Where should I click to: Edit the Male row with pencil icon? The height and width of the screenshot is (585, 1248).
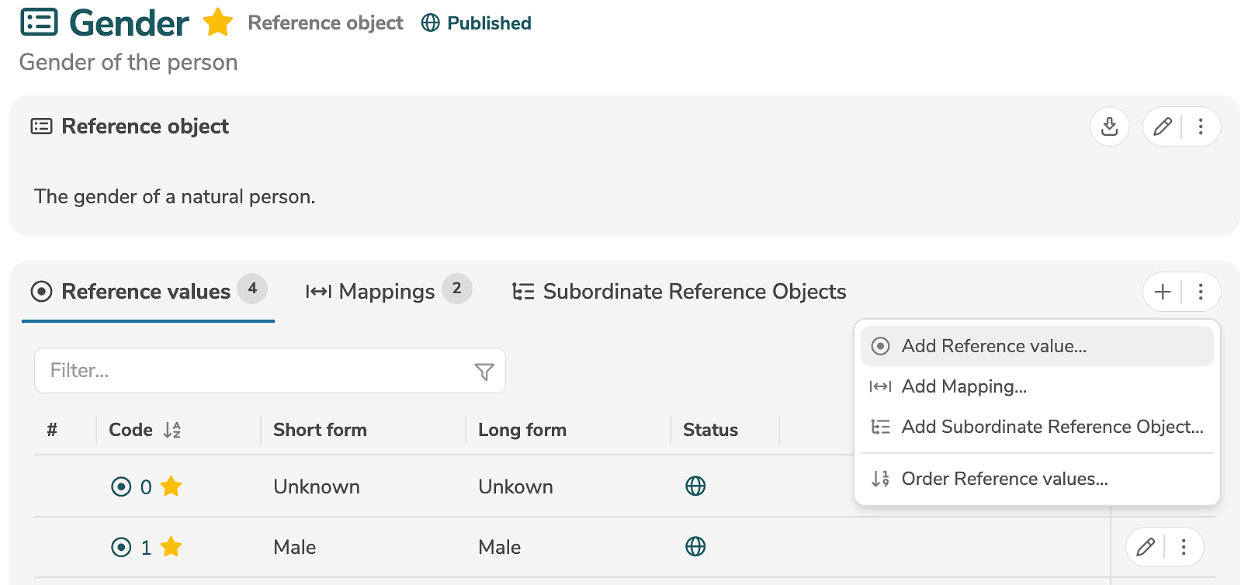[x=1145, y=547]
